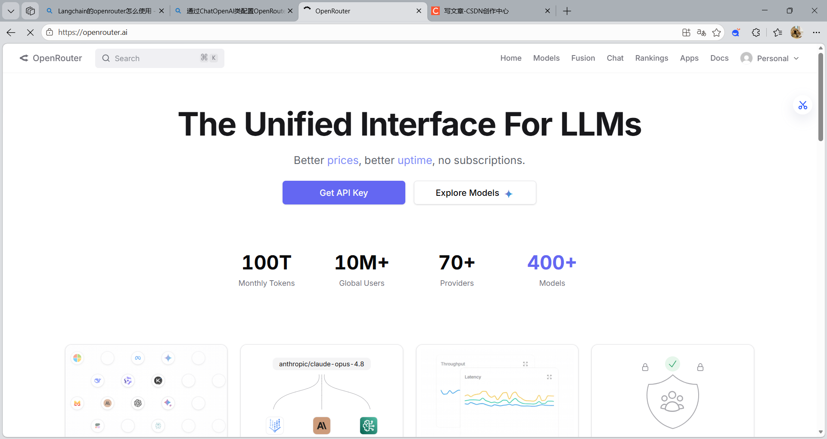
Task: Click the "70+" Providers figure
Action: 457,263
